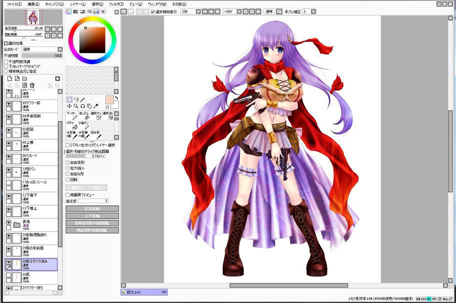Open the 25% zoom level dropdown
The width and height of the screenshot is (456, 303).
point(198,11)
